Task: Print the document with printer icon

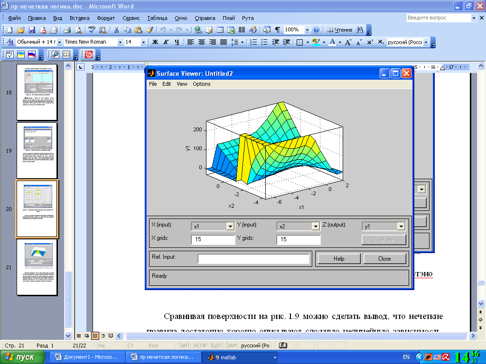Action: (x=67, y=30)
